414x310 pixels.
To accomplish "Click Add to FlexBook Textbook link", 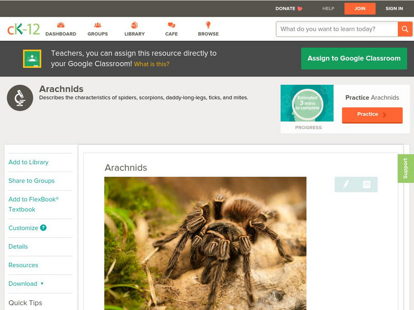I will 34,204.
